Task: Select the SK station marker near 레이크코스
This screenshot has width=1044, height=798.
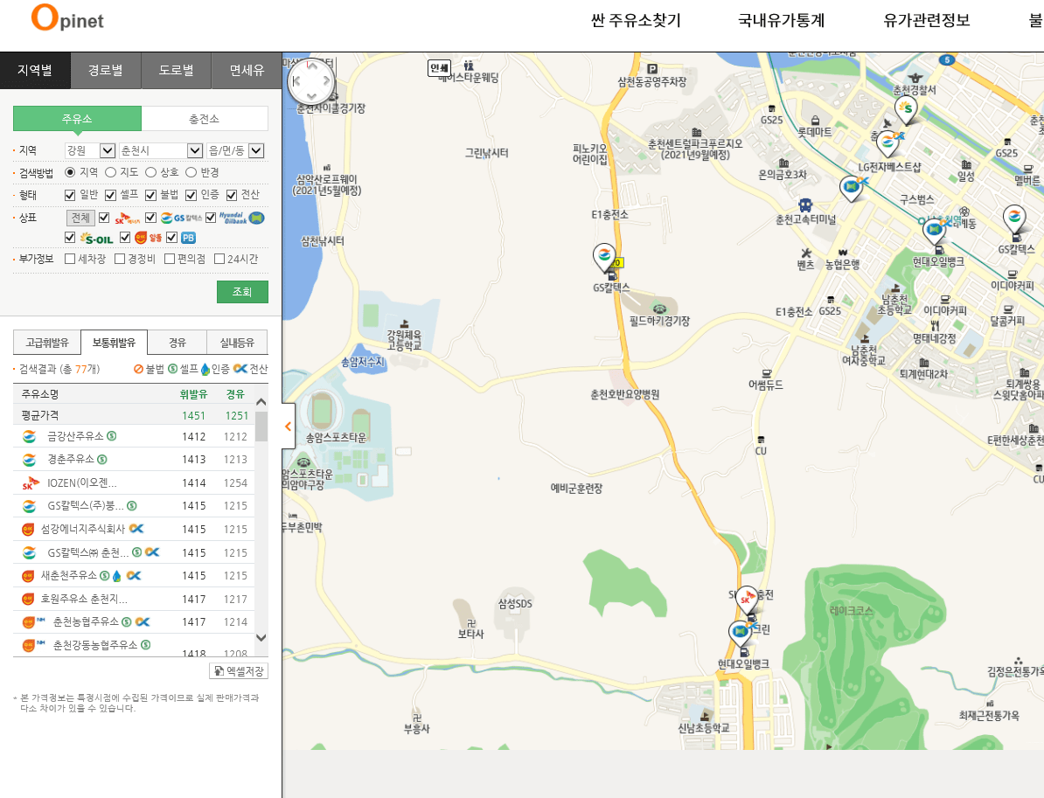Action: (x=747, y=600)
